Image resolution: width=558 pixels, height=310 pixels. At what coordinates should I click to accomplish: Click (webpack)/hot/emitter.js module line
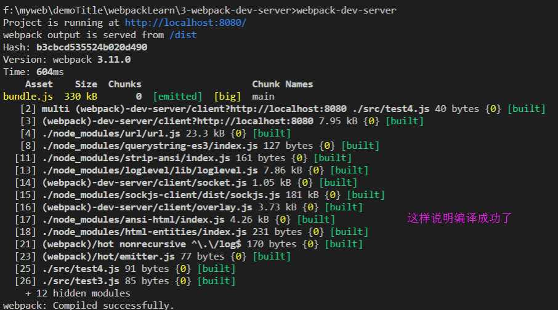tap(152, 256)
